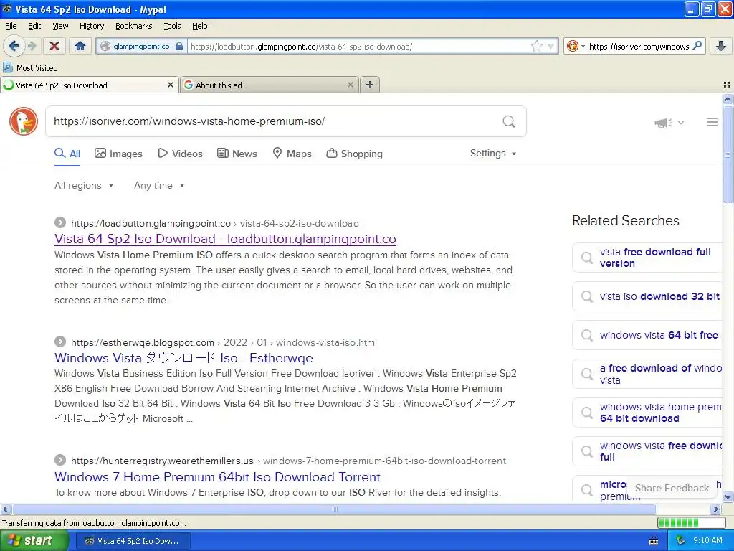Submit search with the magnifier icon
This screenshot has width=734, height=551.
[509, 122]
